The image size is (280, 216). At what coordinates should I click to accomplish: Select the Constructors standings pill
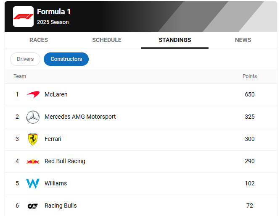tap(66, 59)
